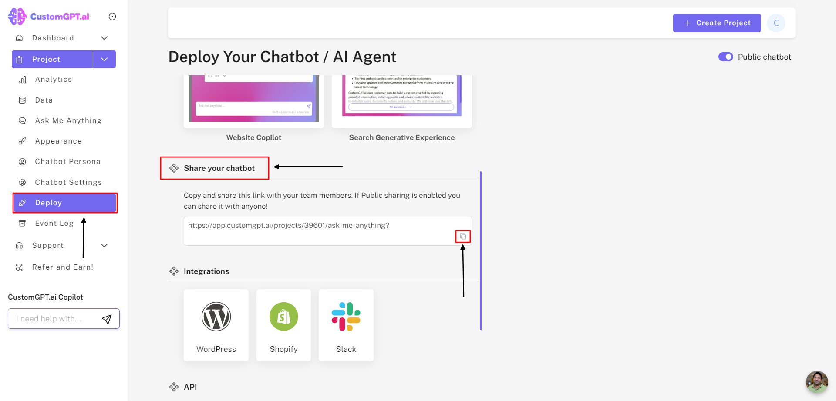Click the Chatbot Persona user icon
836x401 pixels.
pyautogui.click(x=22, y=162)
